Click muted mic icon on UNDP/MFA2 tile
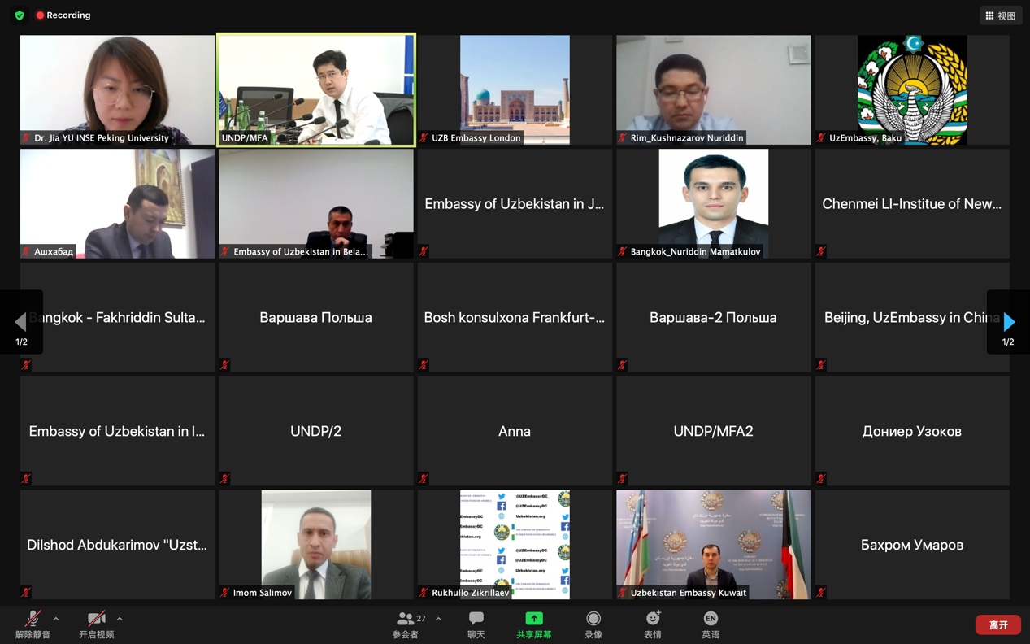The height and width of the screenshot is (644, 1030). coord(622,479)
